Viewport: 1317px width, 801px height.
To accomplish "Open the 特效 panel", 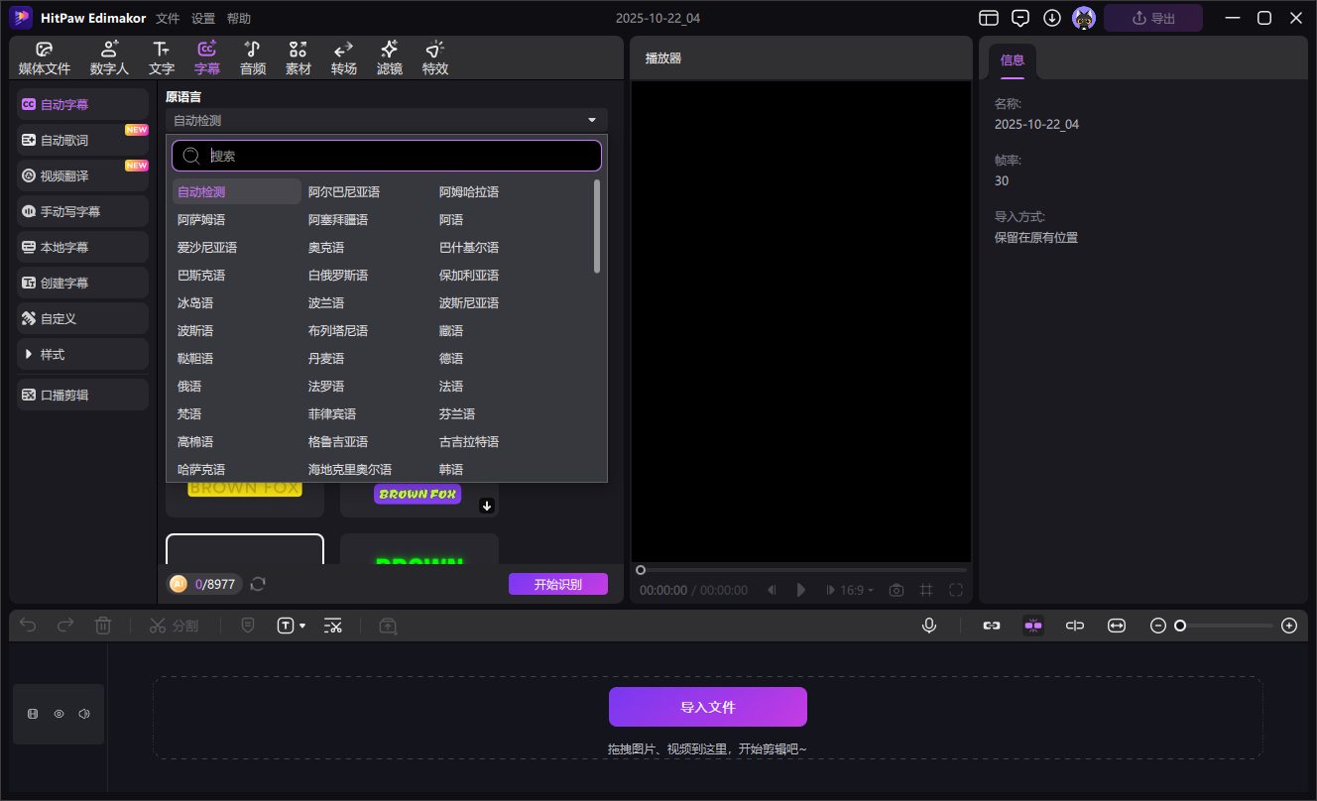I will tap(434, 57).
